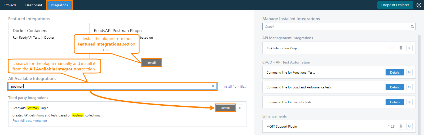This screenshot has width=424, height=135.
Task: Clear the postman search text
Action: 213,86
